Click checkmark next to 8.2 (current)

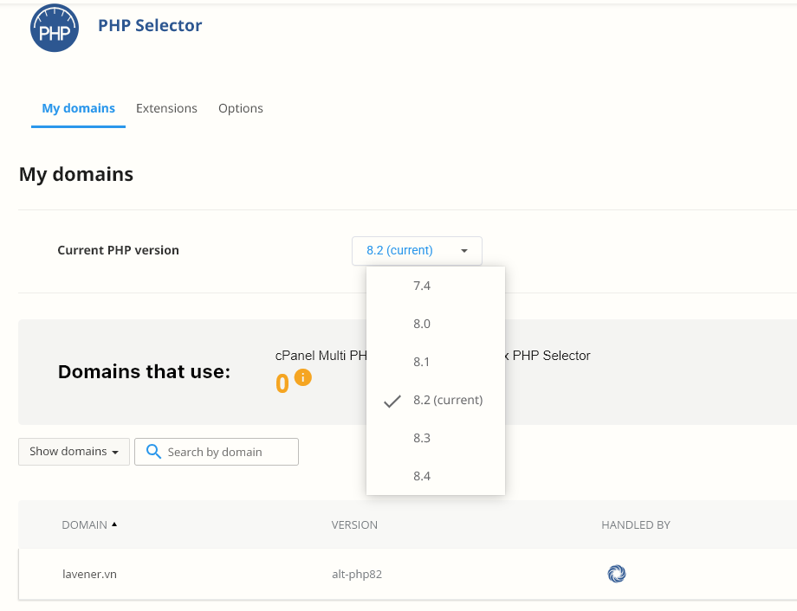pos(392,401)
